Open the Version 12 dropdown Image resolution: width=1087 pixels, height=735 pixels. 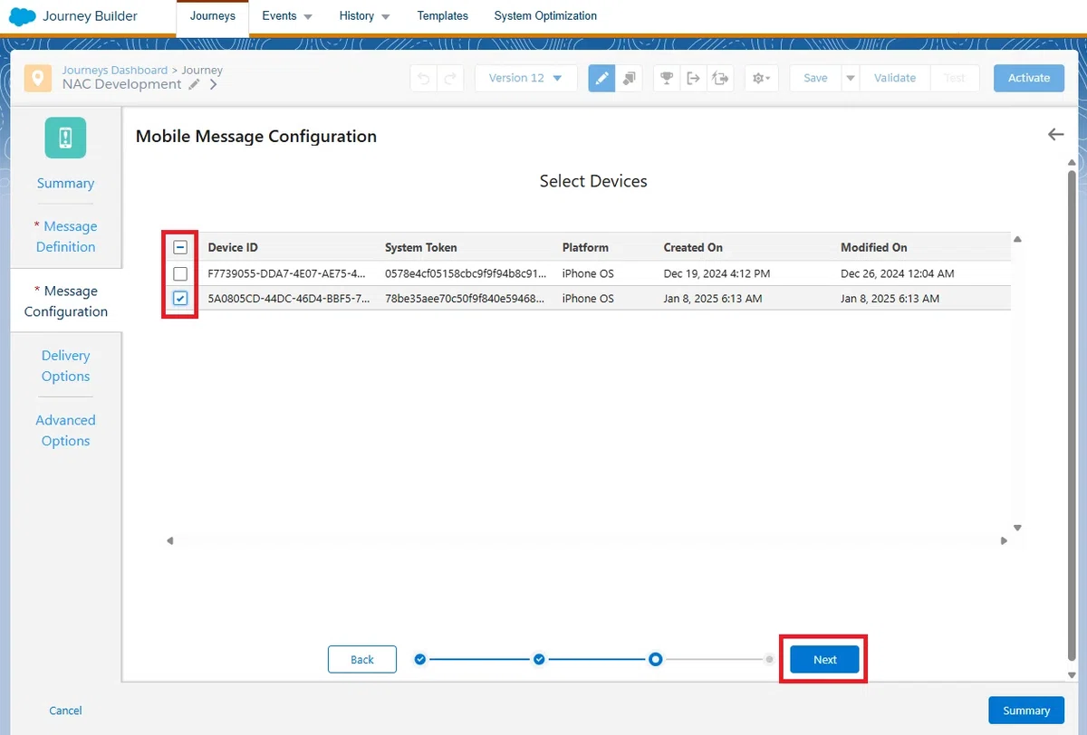pyautogui.click(x=525, y=78)
